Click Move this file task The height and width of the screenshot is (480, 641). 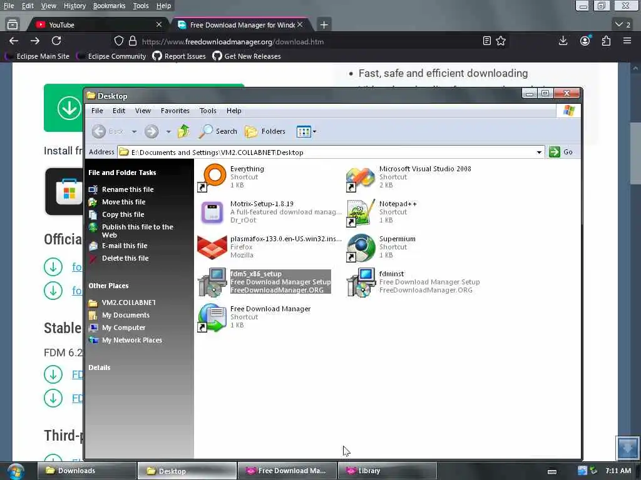point(123,202)
